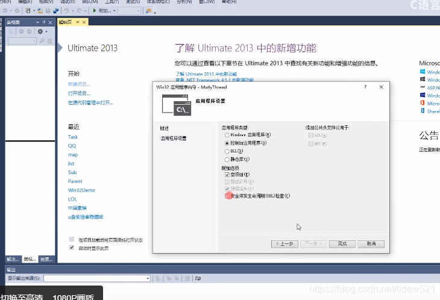Expand the Attach debug target dropdown arrow

[114, 11]
